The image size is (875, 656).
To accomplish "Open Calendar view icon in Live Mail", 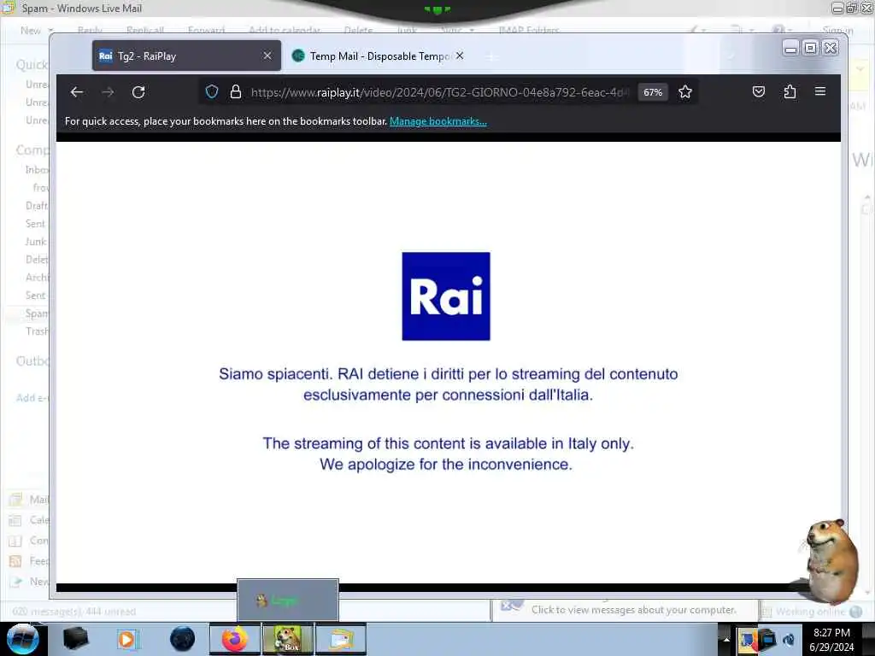I will (x=15, y=520).
